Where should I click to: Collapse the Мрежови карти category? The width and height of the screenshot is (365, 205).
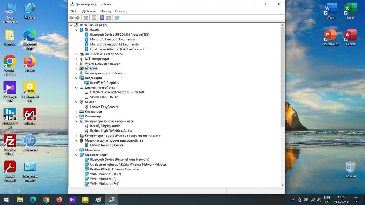[x=76, y=155]
